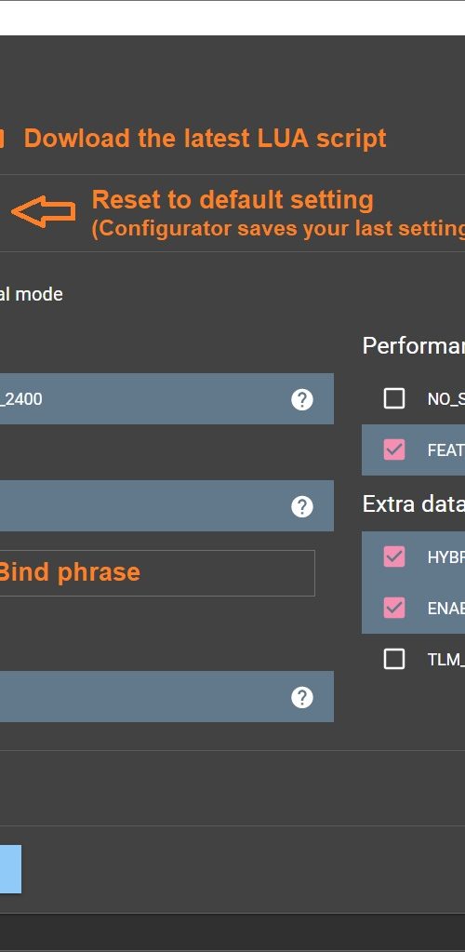This screenshot has width=465, height=952.
Task: Disable the ENAB checkbox
Action: pos(394,608)
